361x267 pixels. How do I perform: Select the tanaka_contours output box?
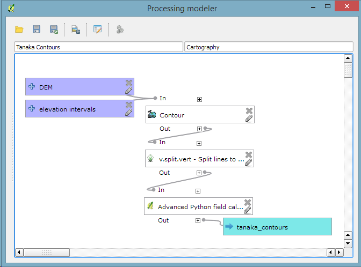pos(277,227)
